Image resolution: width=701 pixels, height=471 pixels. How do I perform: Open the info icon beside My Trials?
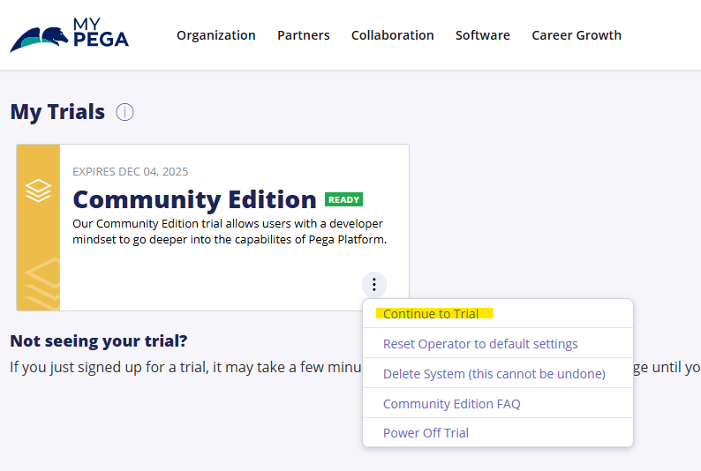pos(124,112)
